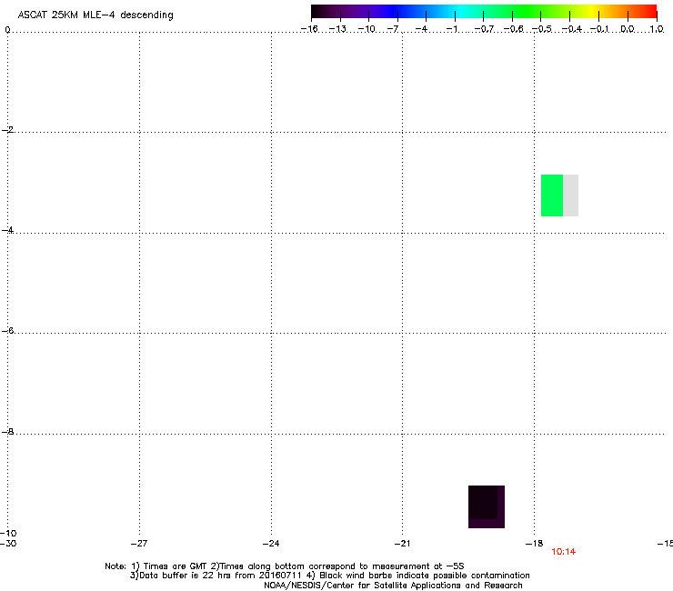
Task: Click the -10 label on the color scale
Action: (367, 29)
